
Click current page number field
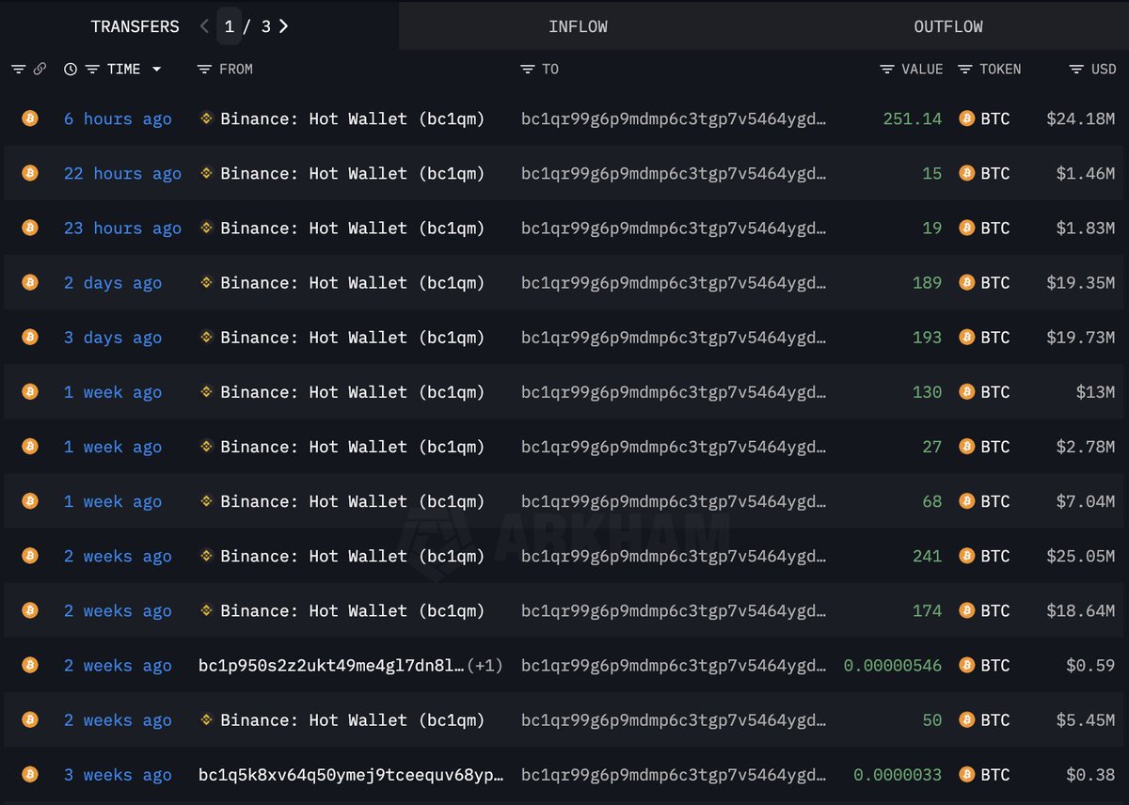pos(229,26)
